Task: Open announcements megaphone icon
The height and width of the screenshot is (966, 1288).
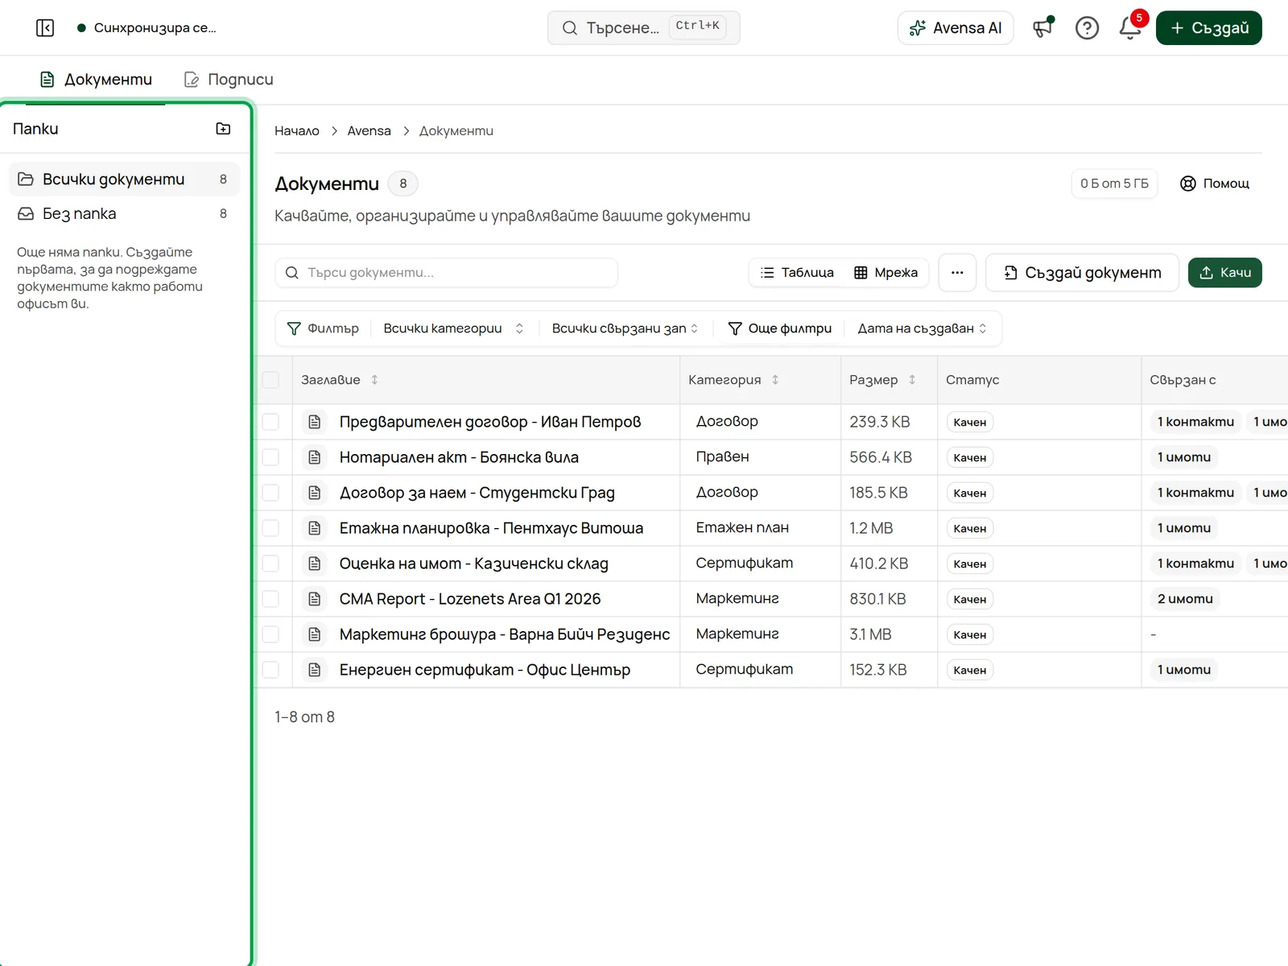Action: click(1043, 28)
